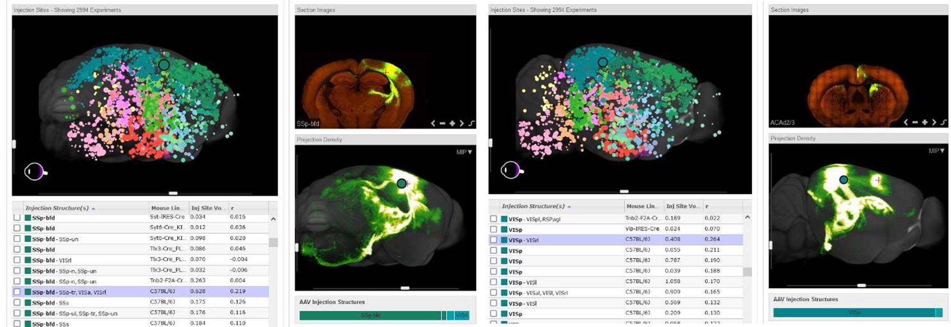Screen dimensions: 951x327
Task: Open the MIP dropdown in left Projection Density
Action: tap(464, 152)
